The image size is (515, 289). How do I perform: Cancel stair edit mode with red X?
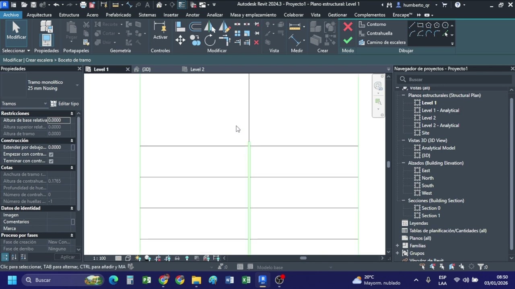[x=348, y=27]
